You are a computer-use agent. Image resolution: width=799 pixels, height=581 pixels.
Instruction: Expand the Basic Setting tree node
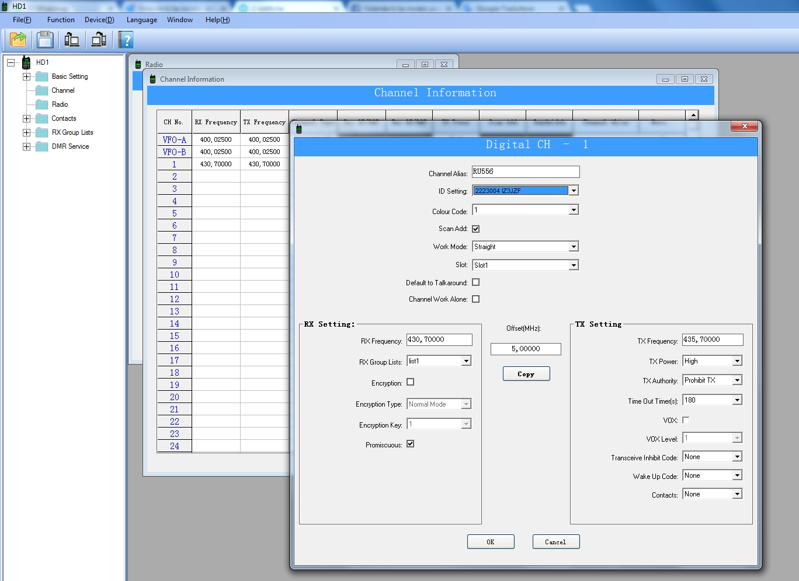coord(26,76)
